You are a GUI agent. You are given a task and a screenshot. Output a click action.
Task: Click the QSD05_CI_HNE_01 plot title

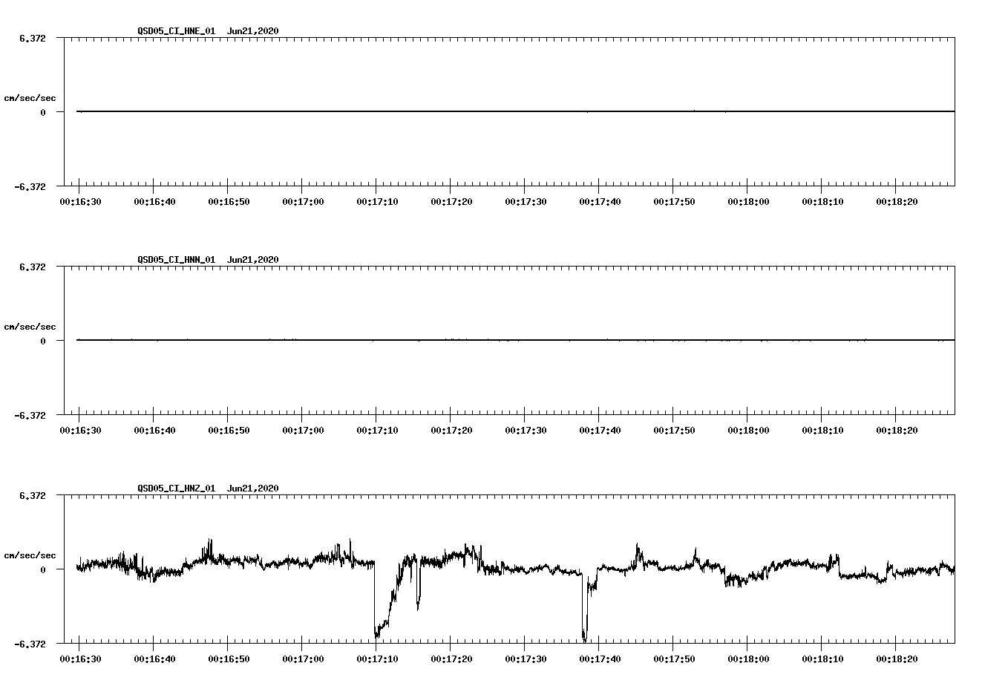[x=177, y=31]
